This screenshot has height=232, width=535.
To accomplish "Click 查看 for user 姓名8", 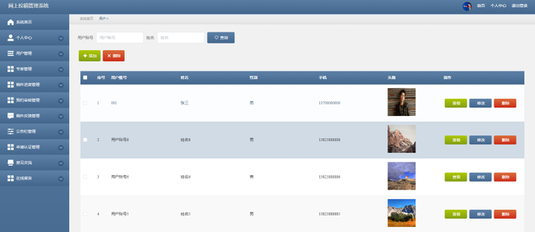I will 456,140.
